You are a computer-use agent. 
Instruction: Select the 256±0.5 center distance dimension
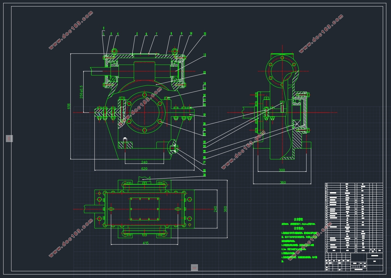tap(82, 92)
